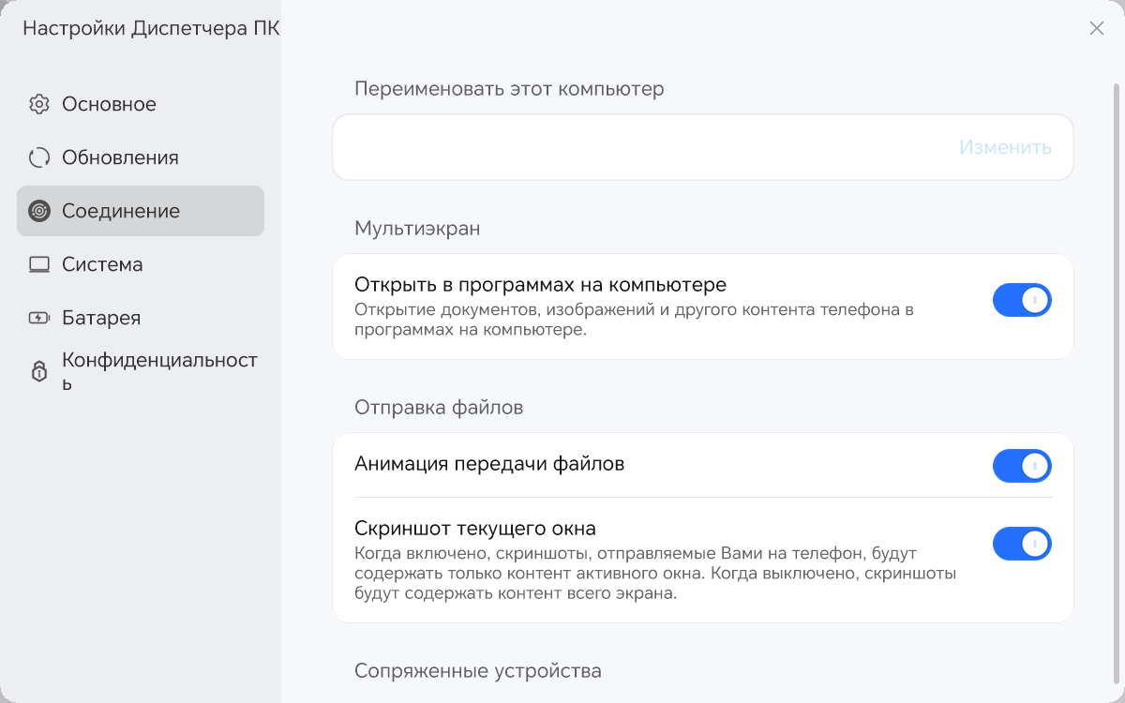Toggle Скриншот текущего окна switch
Image resolution: width=1125 pixels, height=703 pixels.
(x=1022, y=544)
